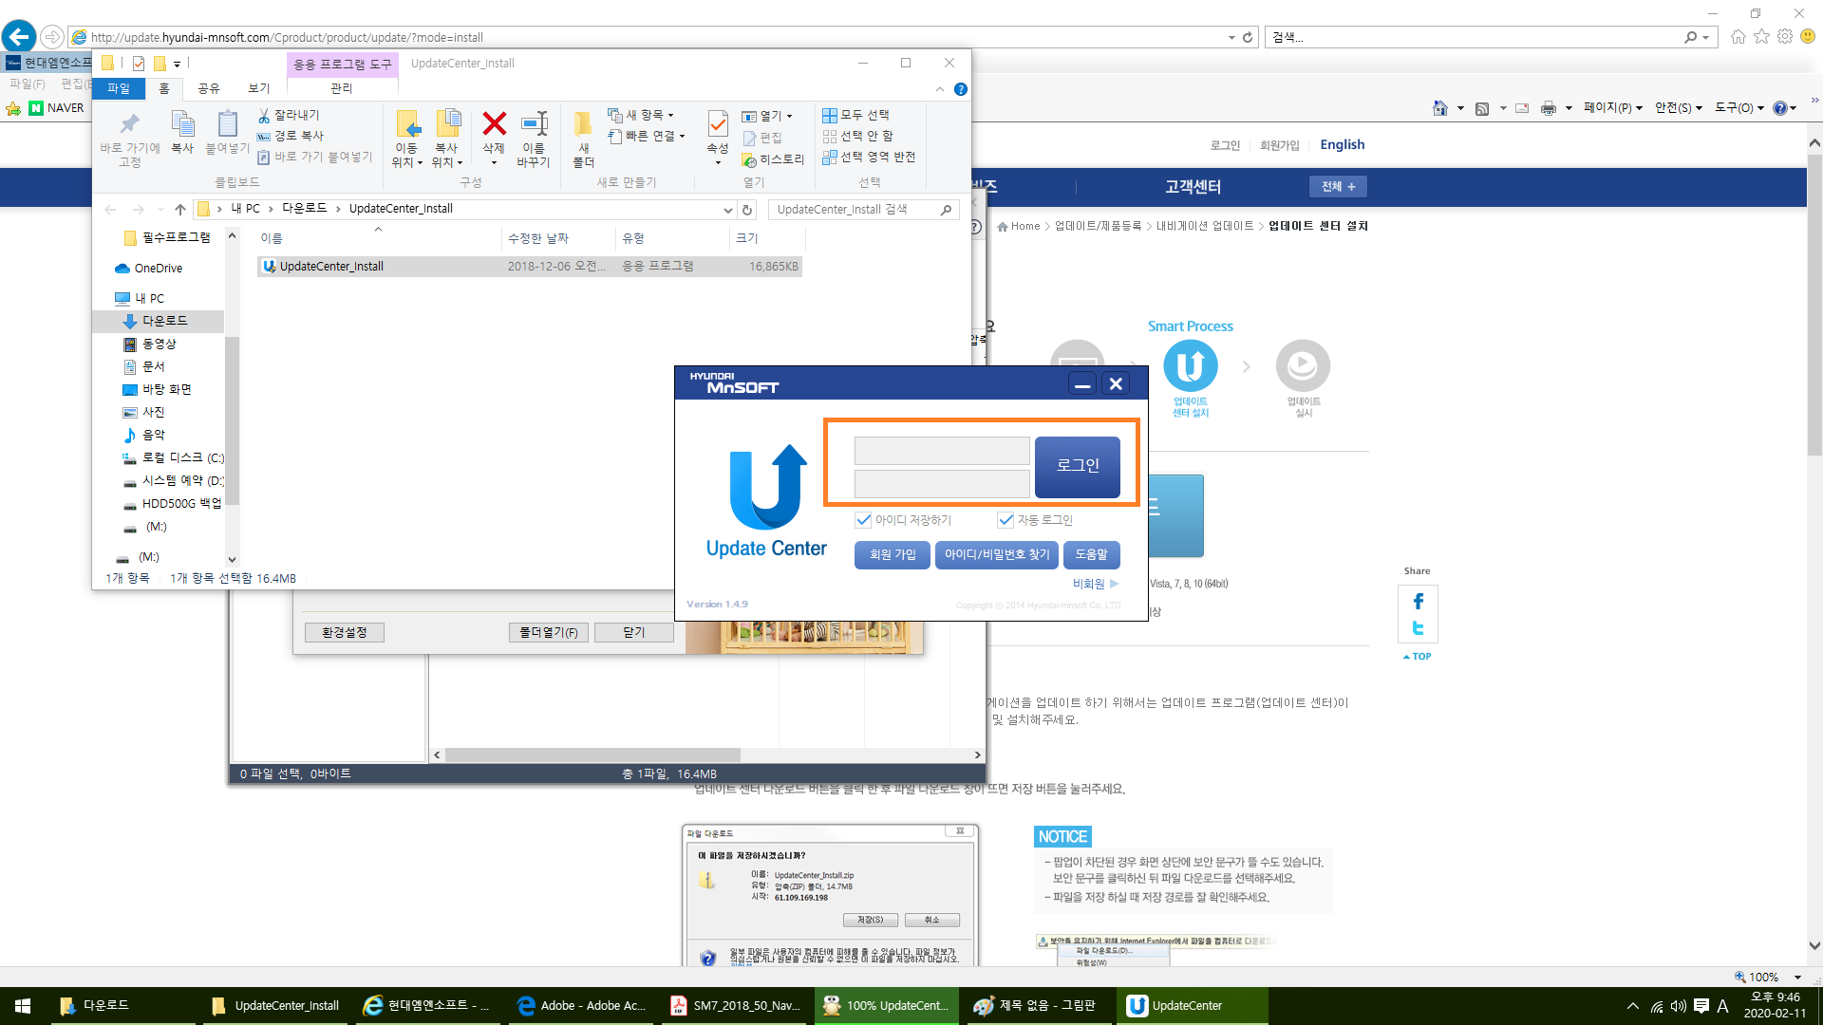Toggle the save ID checkbox

[x=863, y=520]
